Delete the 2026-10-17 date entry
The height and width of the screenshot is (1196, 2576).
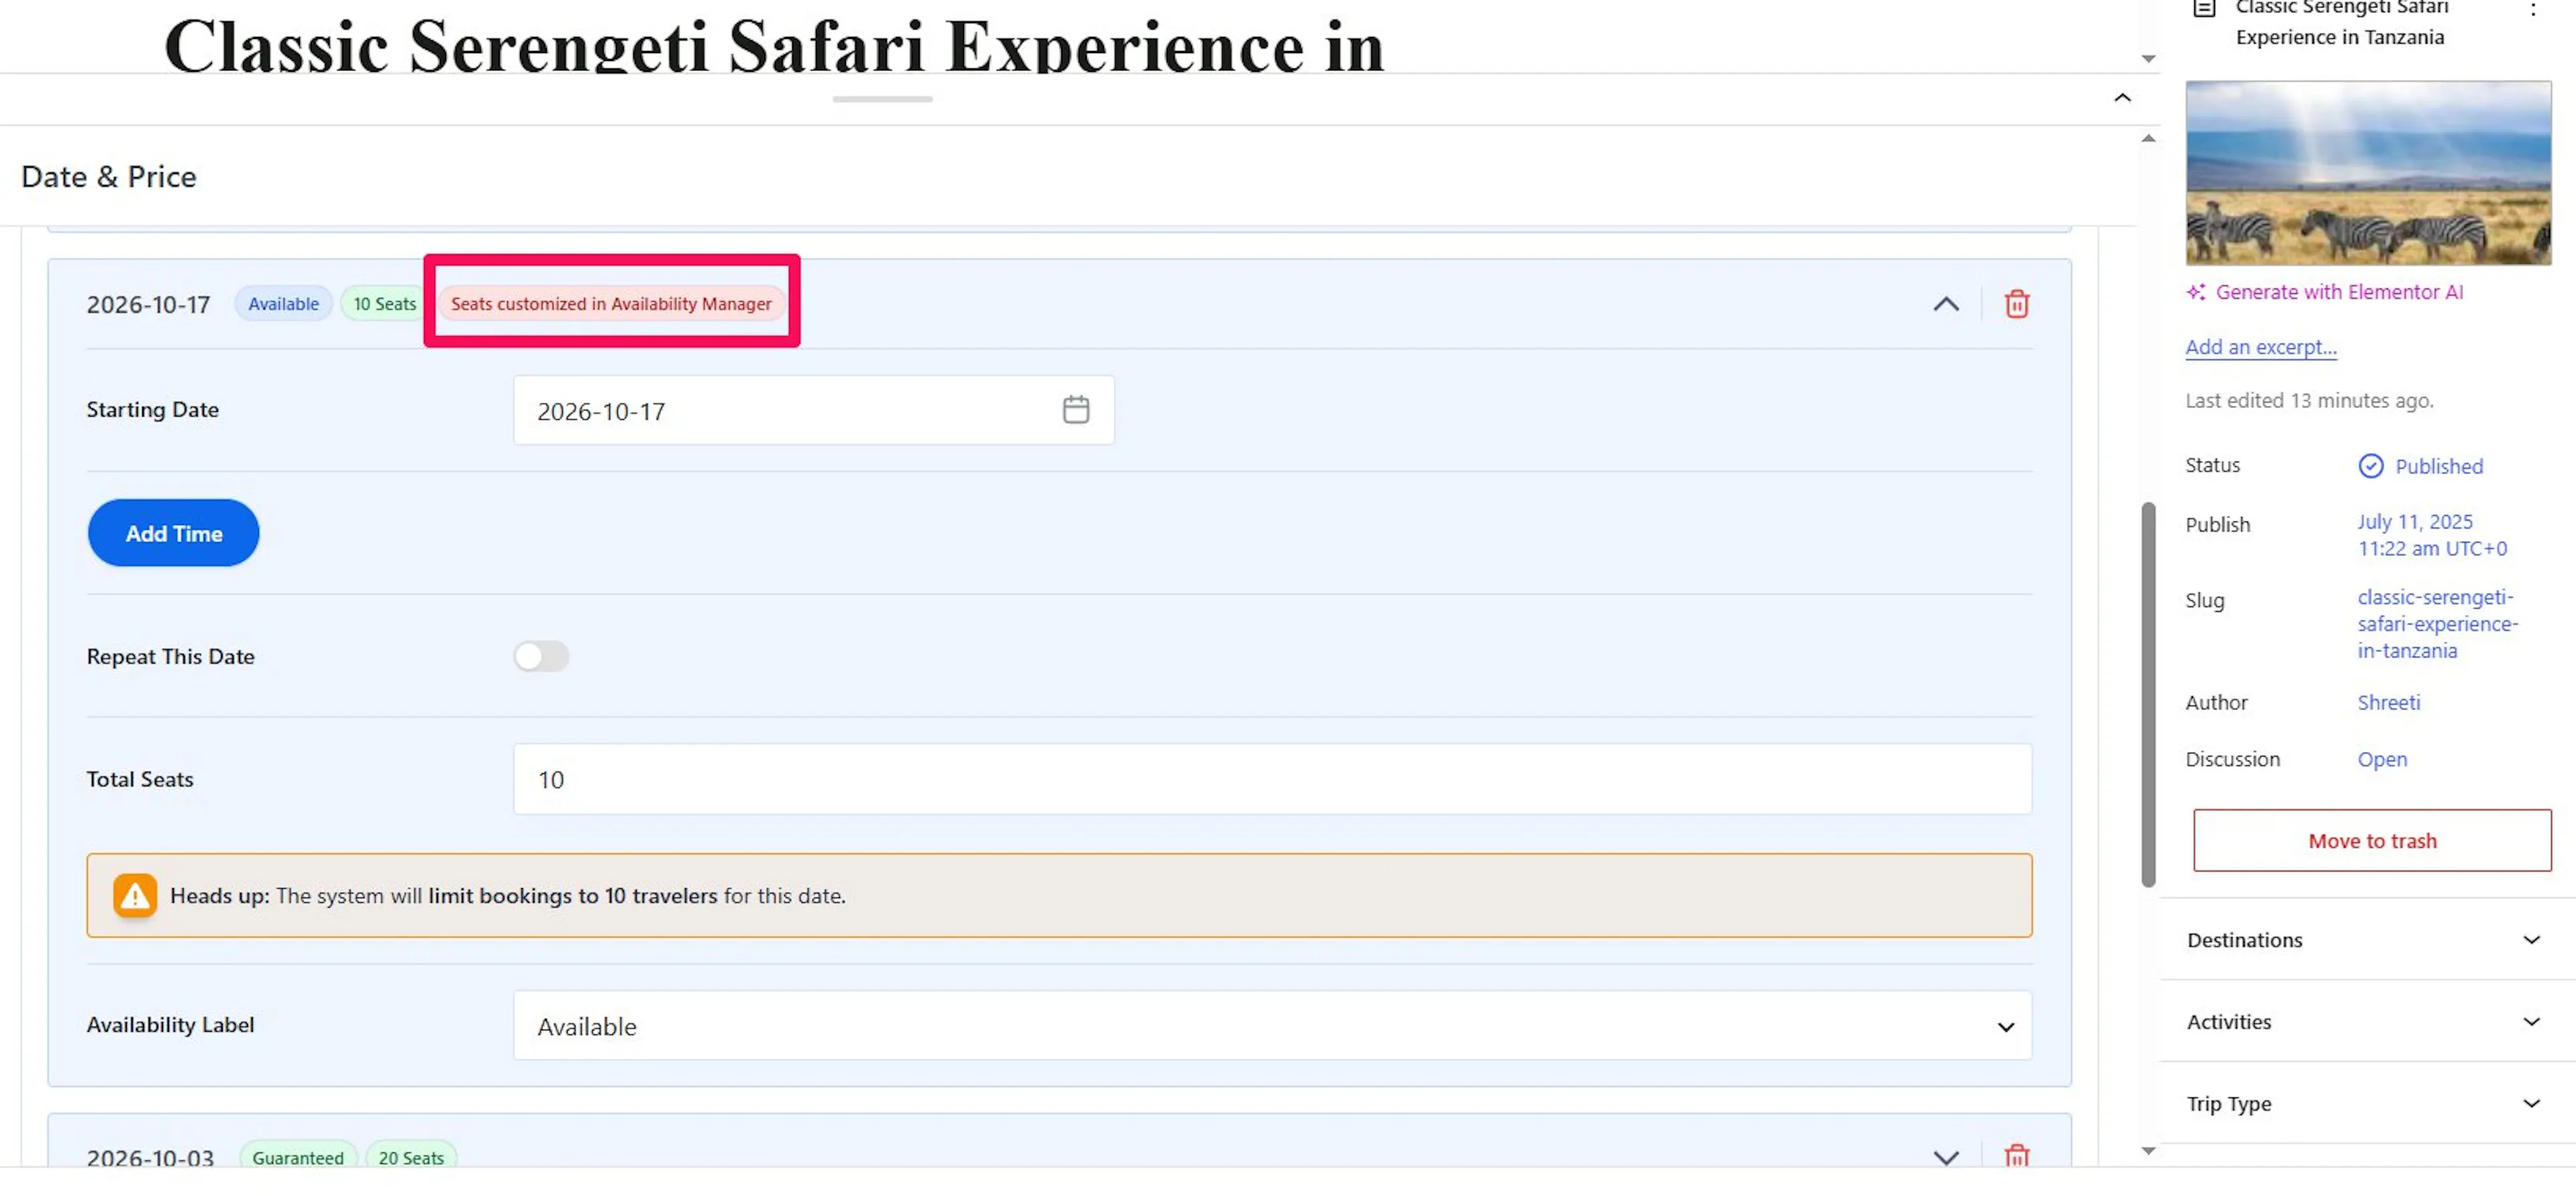[x=2016, y=304]
